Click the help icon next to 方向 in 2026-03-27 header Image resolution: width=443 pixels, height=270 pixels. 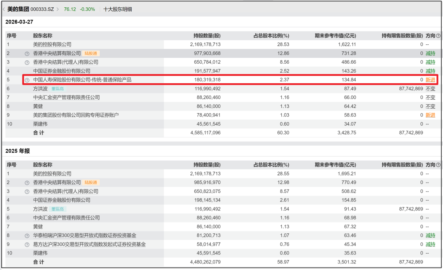(x=438, y=36)
